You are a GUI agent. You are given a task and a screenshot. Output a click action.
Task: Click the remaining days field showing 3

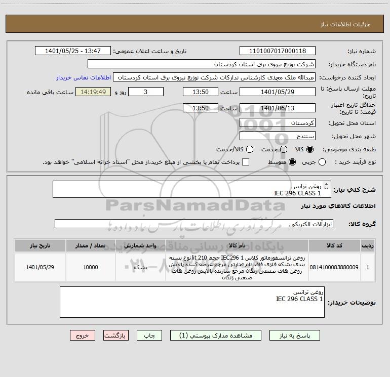pyautogui.click(x=146, y=92)
